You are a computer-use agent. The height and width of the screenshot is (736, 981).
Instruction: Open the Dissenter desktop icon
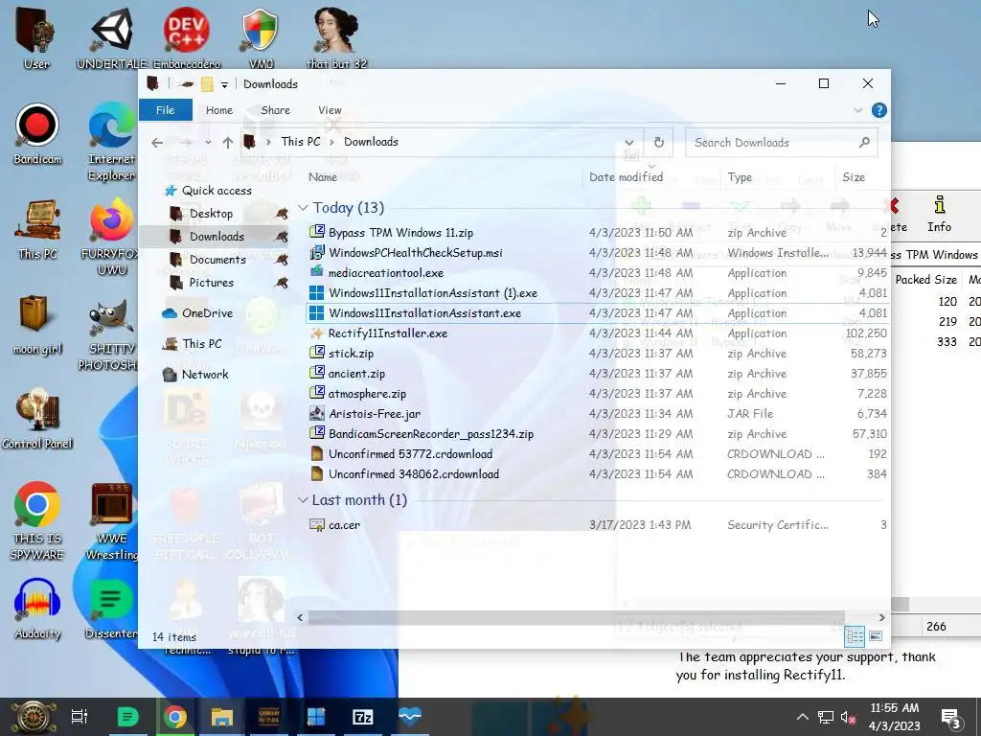click(112, 609)
